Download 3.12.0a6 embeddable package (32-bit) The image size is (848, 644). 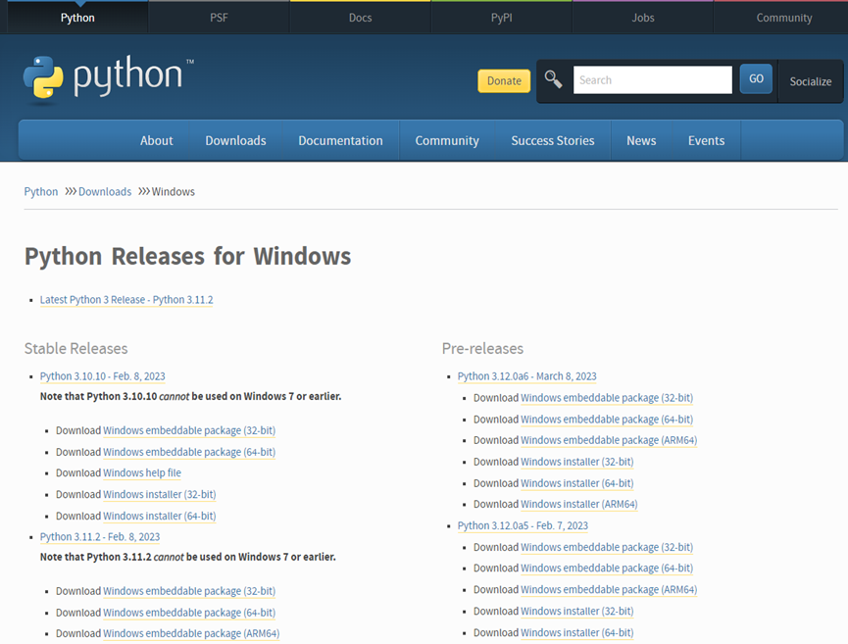tap(607, 398)
